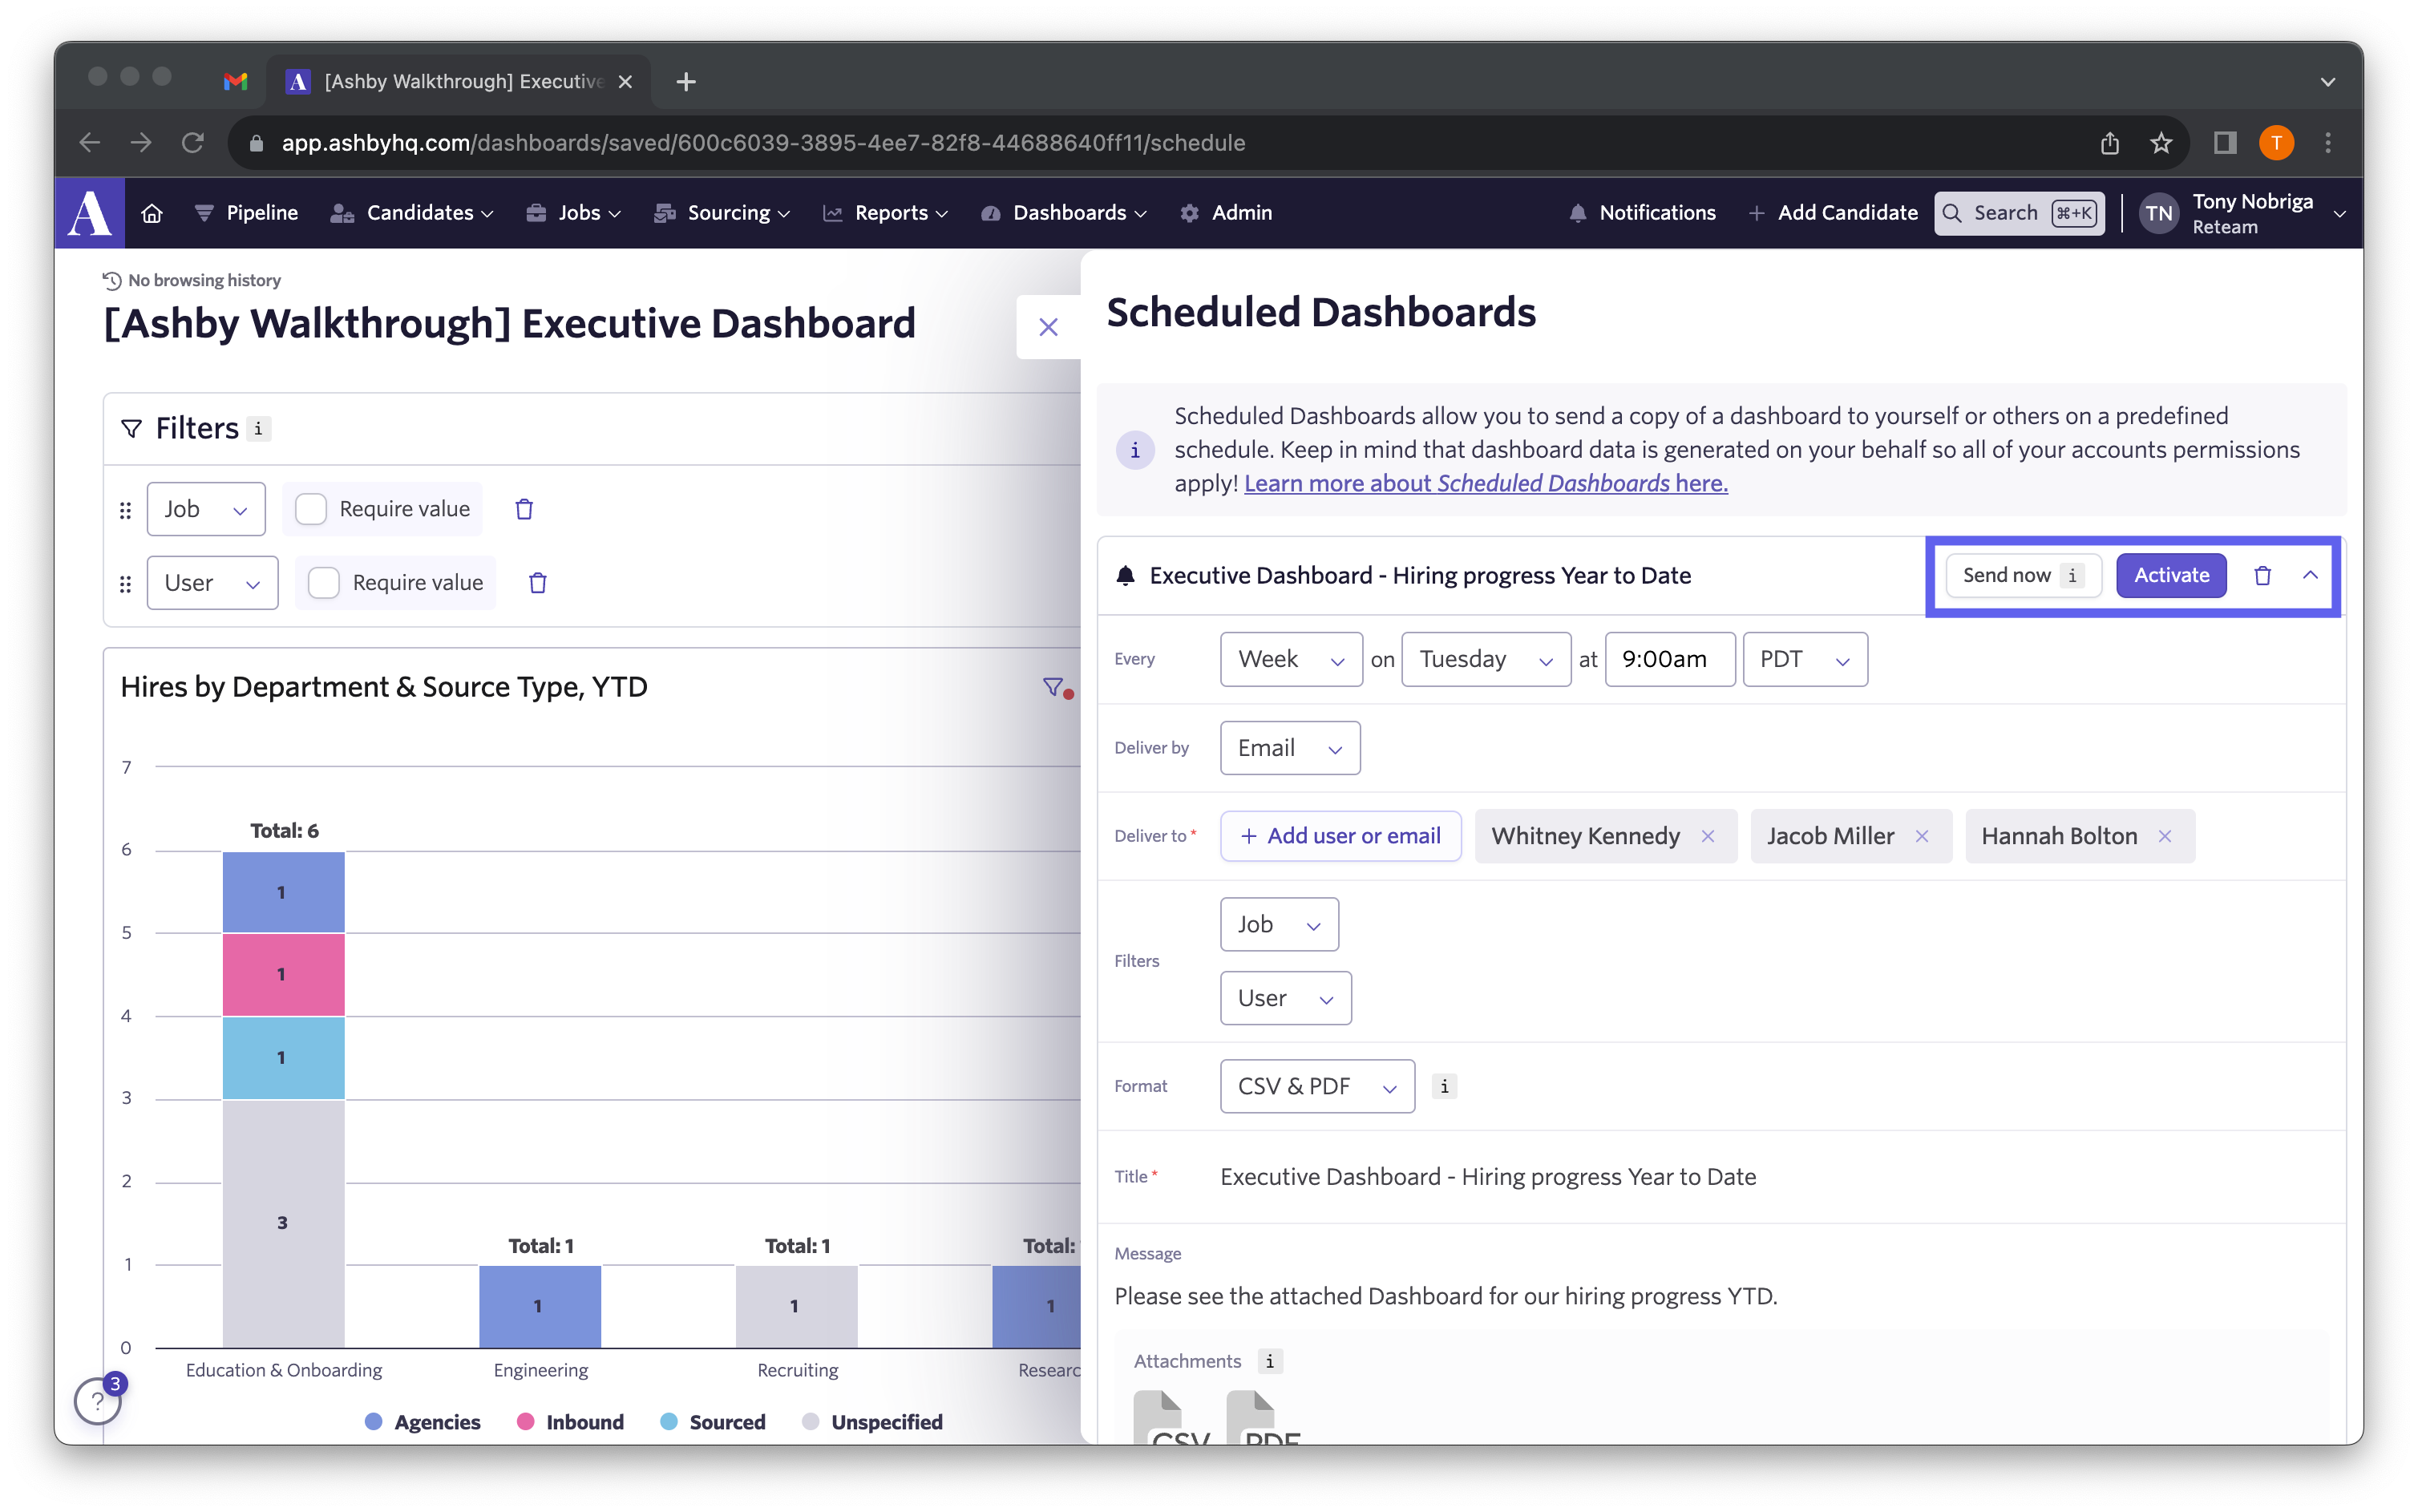Check Require value for User filter
The width and height of the screenshot is (2418, 1512).
324,583
